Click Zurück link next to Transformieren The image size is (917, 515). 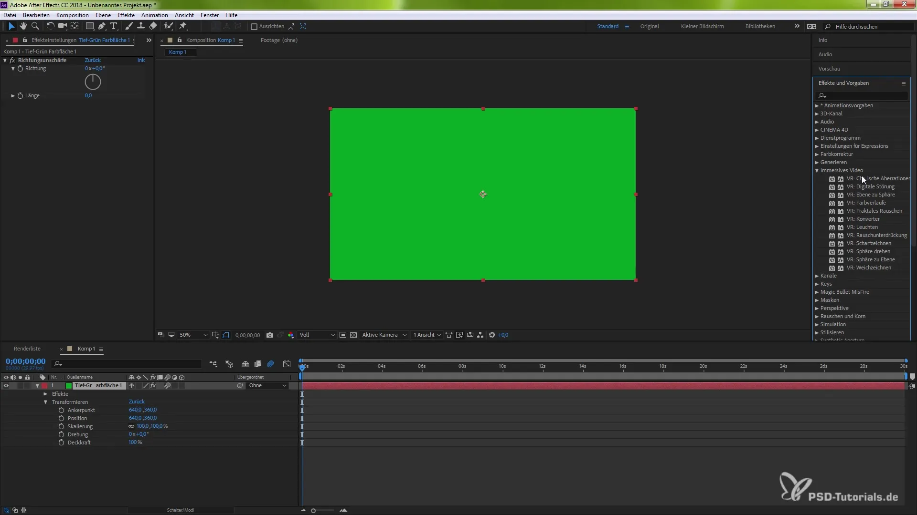point(137,402)
